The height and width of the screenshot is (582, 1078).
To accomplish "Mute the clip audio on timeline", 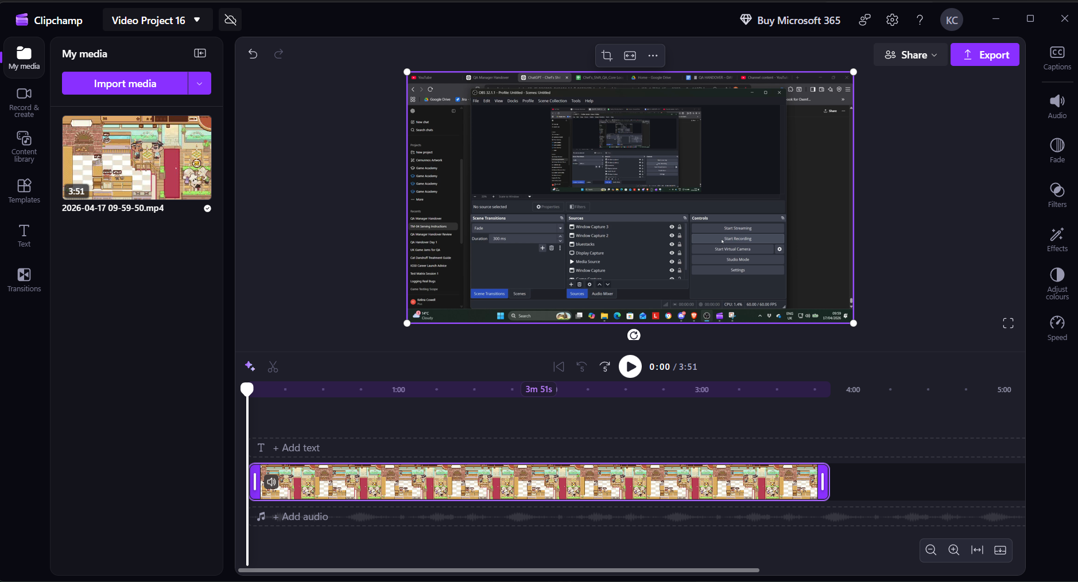I will pyautogui.click(x=272, y=482).
